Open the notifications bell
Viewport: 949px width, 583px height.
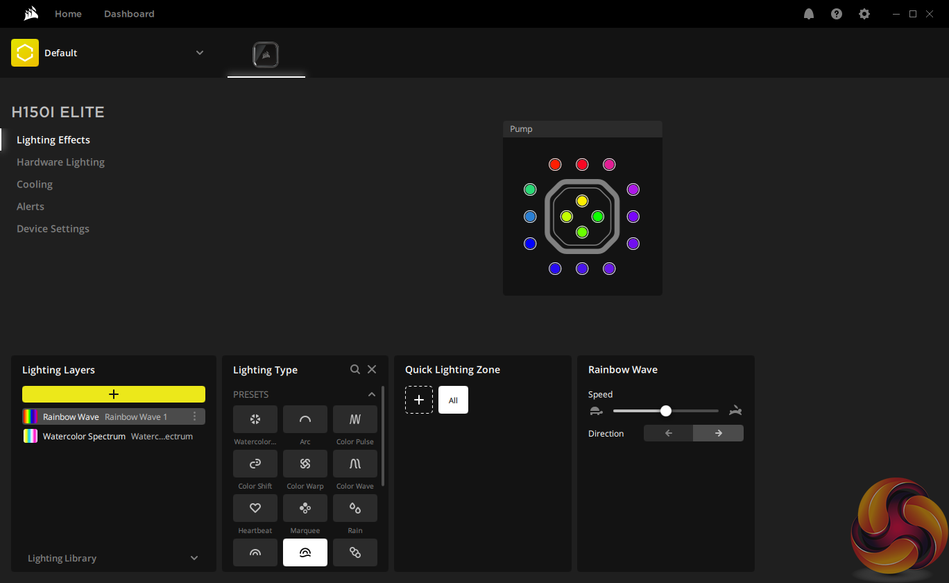(809, 14)
